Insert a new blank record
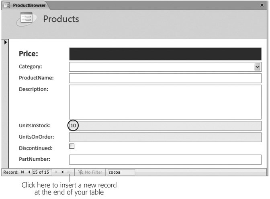 (70, 172)
